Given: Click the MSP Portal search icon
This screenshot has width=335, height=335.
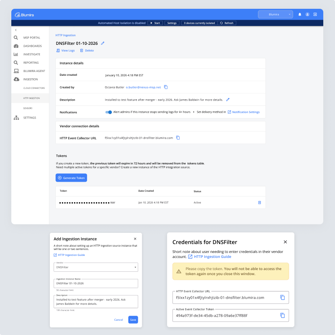Looking at the screenshot, I should [16, 38].
